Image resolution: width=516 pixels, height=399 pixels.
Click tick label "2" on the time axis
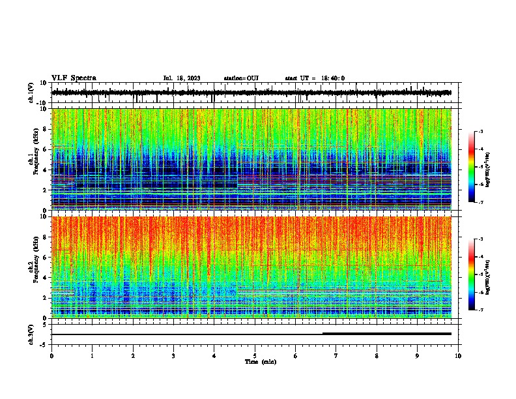(133, 356)
